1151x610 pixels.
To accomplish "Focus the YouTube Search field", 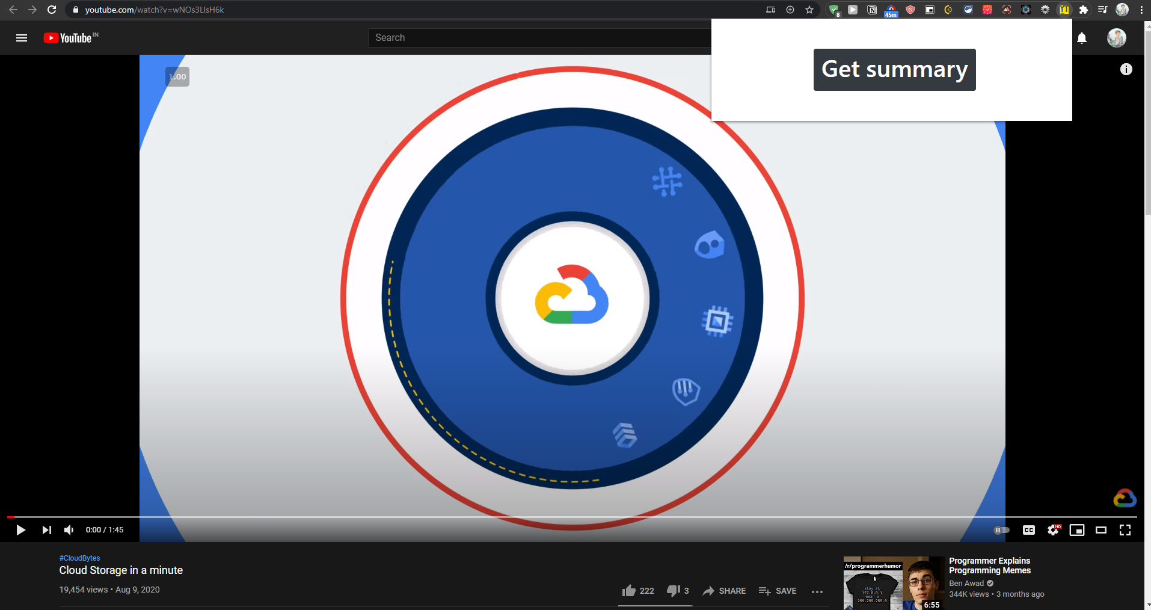I will (x=540, y=37).
